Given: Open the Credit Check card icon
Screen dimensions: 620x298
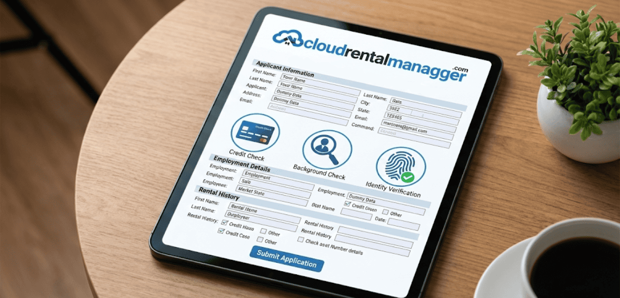Looking at the screenshot, I should [255, 132].
